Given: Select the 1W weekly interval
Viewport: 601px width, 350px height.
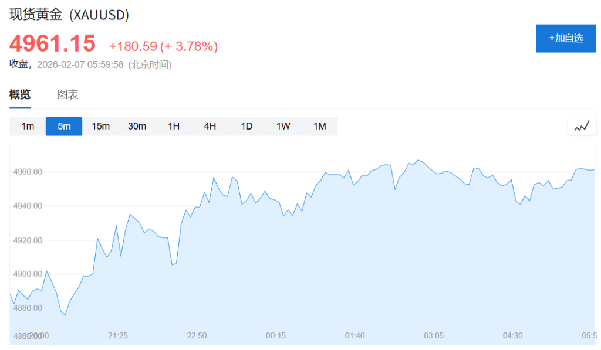Looking at the screenshot, I should [283, 126].
